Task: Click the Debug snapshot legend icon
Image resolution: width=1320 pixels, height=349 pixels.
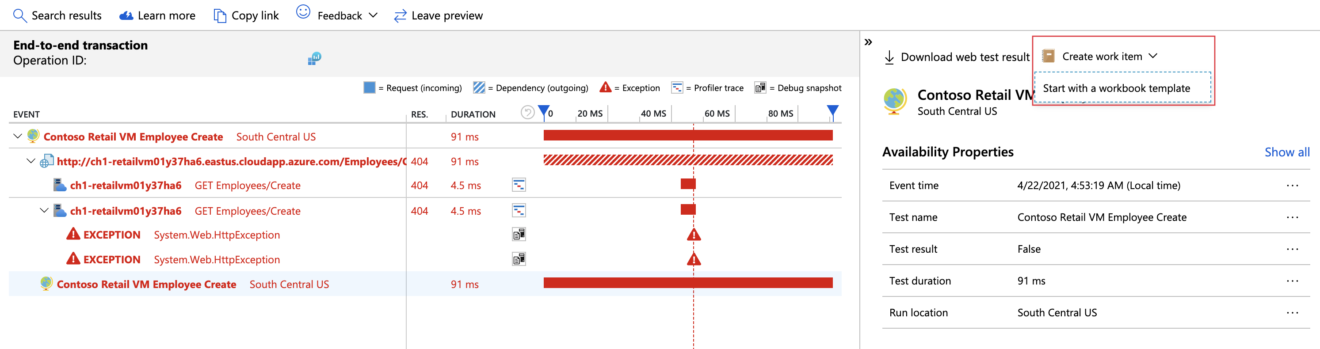Action: pos(760,87)
